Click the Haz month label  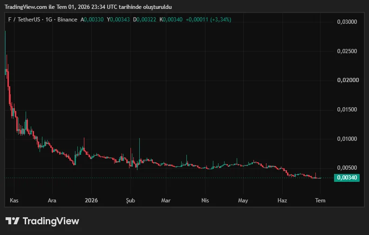coord(282,200)
